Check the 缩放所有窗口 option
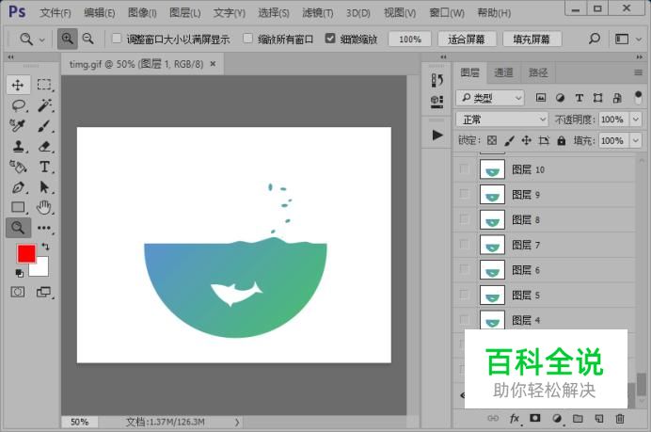 coord(248,40)
